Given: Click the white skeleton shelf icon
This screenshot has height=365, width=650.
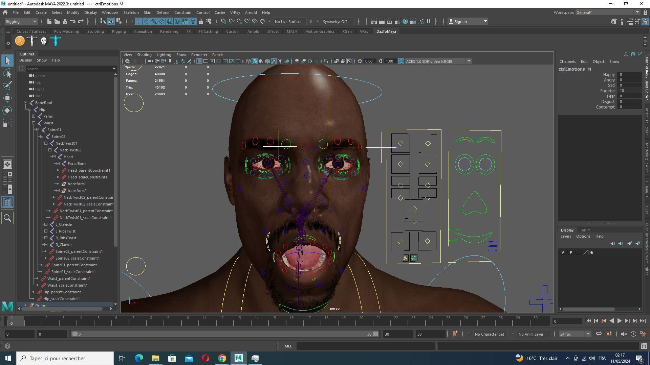Looking at the screenshot, I should (x=32, y=41).
